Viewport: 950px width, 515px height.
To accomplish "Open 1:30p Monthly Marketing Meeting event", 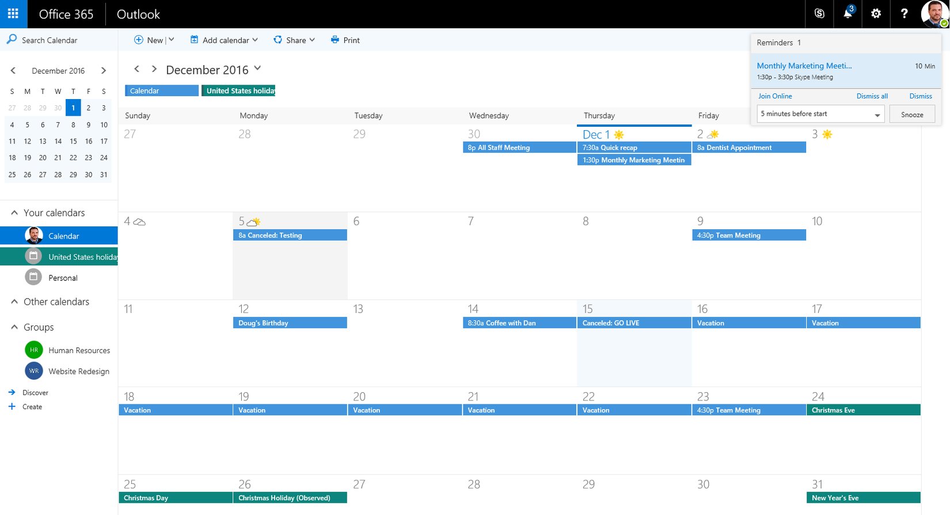I will (634, 160).
